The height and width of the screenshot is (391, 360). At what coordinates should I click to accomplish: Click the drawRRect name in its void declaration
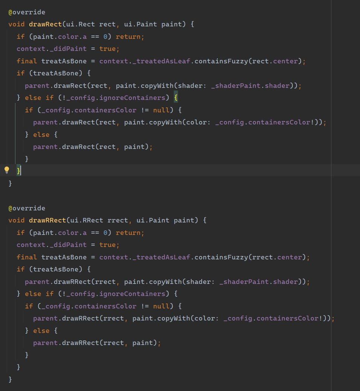(x=47, y=220)
